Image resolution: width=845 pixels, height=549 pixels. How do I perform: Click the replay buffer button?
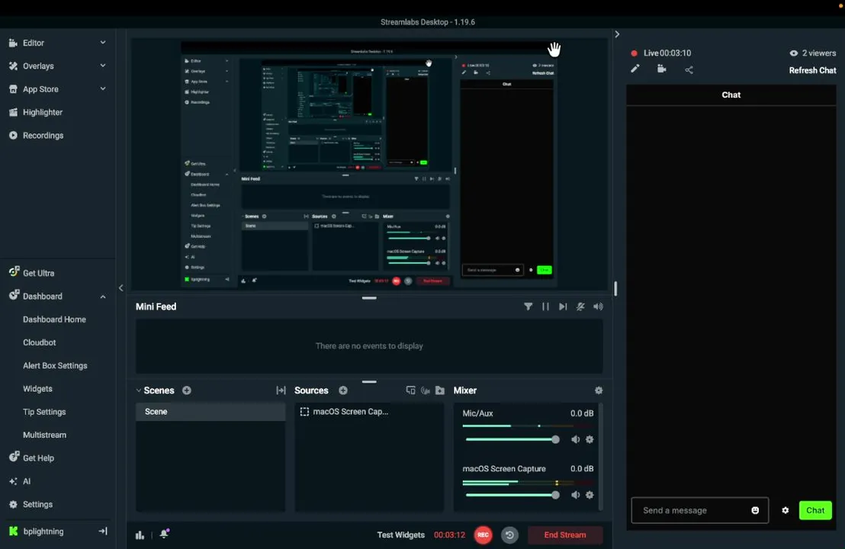click(509, 535)
